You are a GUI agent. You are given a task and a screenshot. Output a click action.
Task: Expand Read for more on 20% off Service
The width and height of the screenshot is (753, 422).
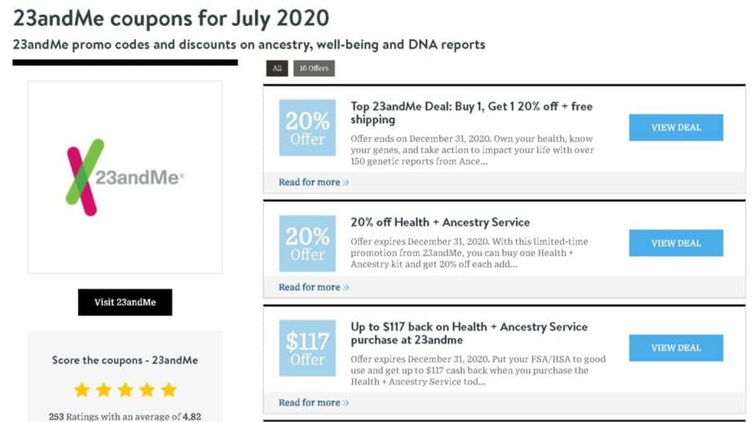click(x=314, y=287)
